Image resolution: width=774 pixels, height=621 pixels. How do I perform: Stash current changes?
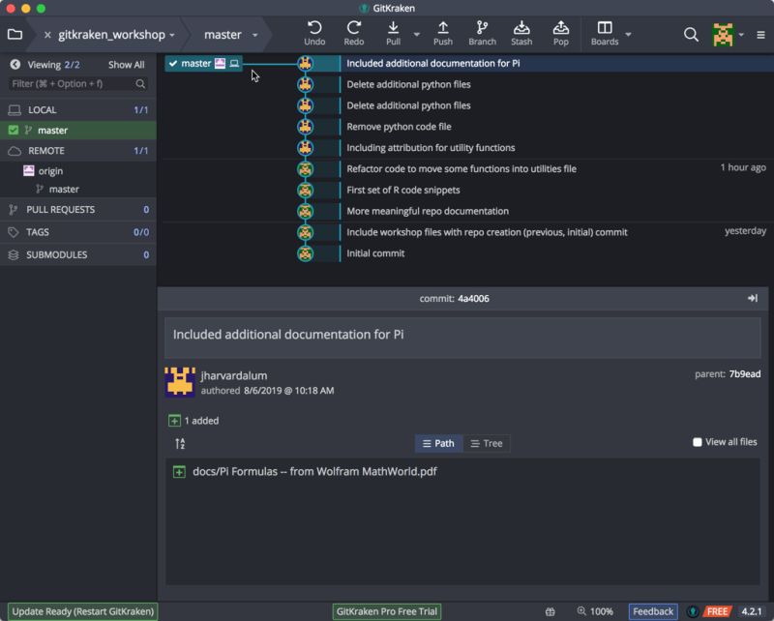click(522, 33)
